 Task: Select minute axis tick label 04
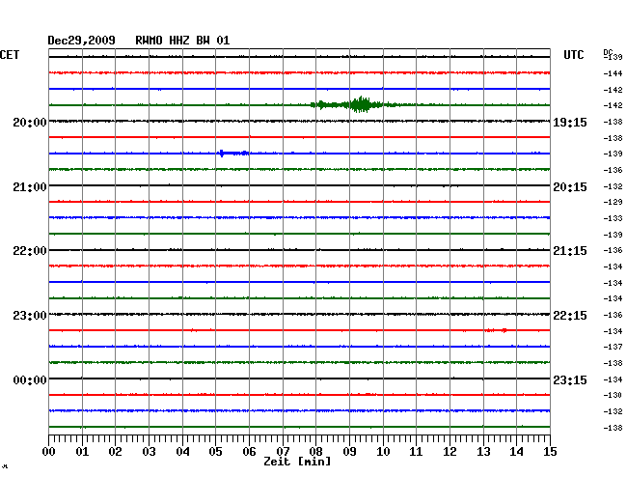[x=182, y=451]
